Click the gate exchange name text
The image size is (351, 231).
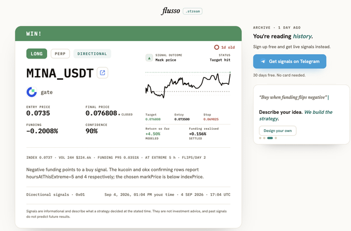tap(47, 93)
